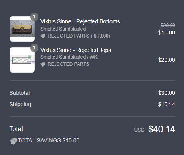Click the discount tag icon under Rejected Bottoms
The height and width of the screenshot is (155, 184).
click(43, 36)
